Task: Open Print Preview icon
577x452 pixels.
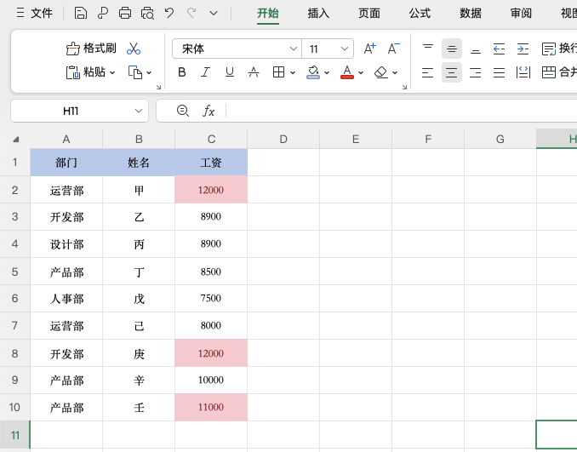Action: (x=147, y=14)
